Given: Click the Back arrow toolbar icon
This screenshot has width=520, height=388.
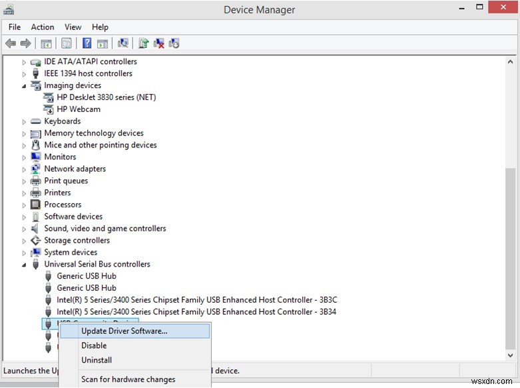Looking at the screenshot, I should coord(11,43).
